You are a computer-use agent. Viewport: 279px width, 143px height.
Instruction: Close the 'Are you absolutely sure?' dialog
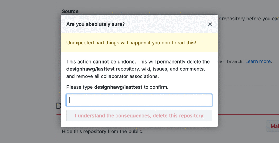210,24
